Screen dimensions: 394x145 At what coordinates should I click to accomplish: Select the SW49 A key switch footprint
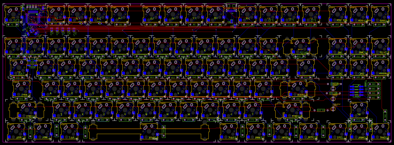click(51, 89)
